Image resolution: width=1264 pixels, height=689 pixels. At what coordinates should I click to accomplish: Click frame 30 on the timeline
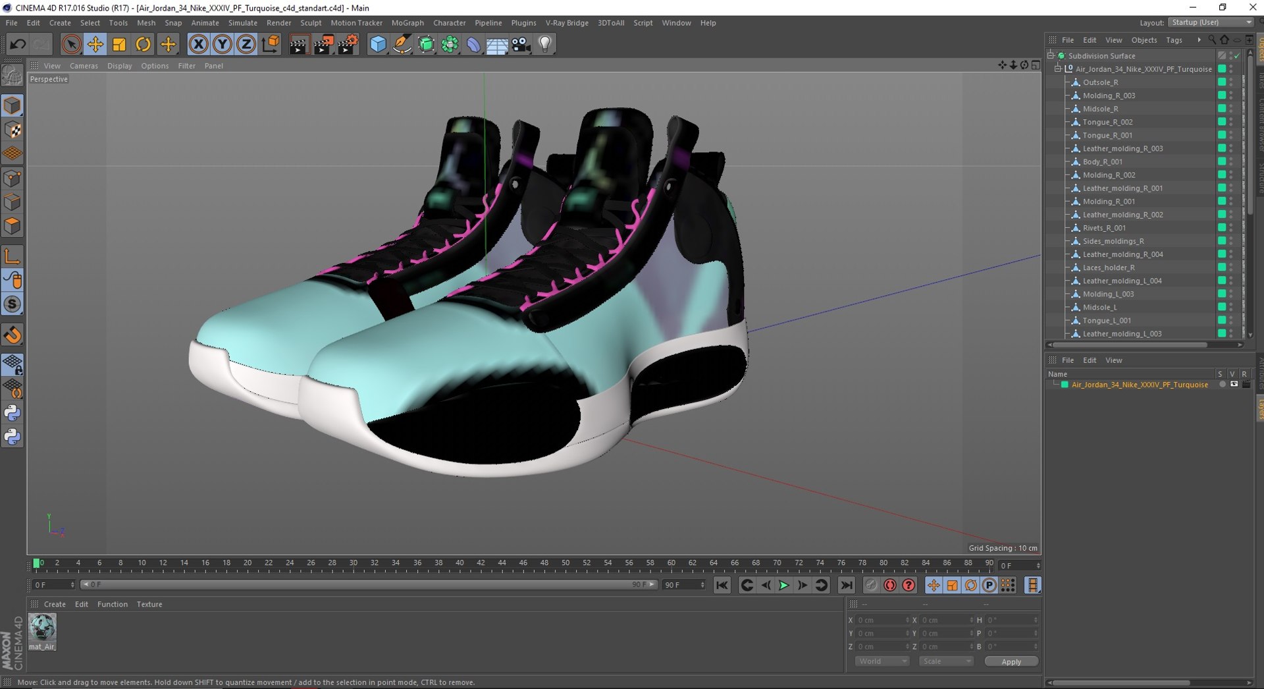(x=354, y=563)
